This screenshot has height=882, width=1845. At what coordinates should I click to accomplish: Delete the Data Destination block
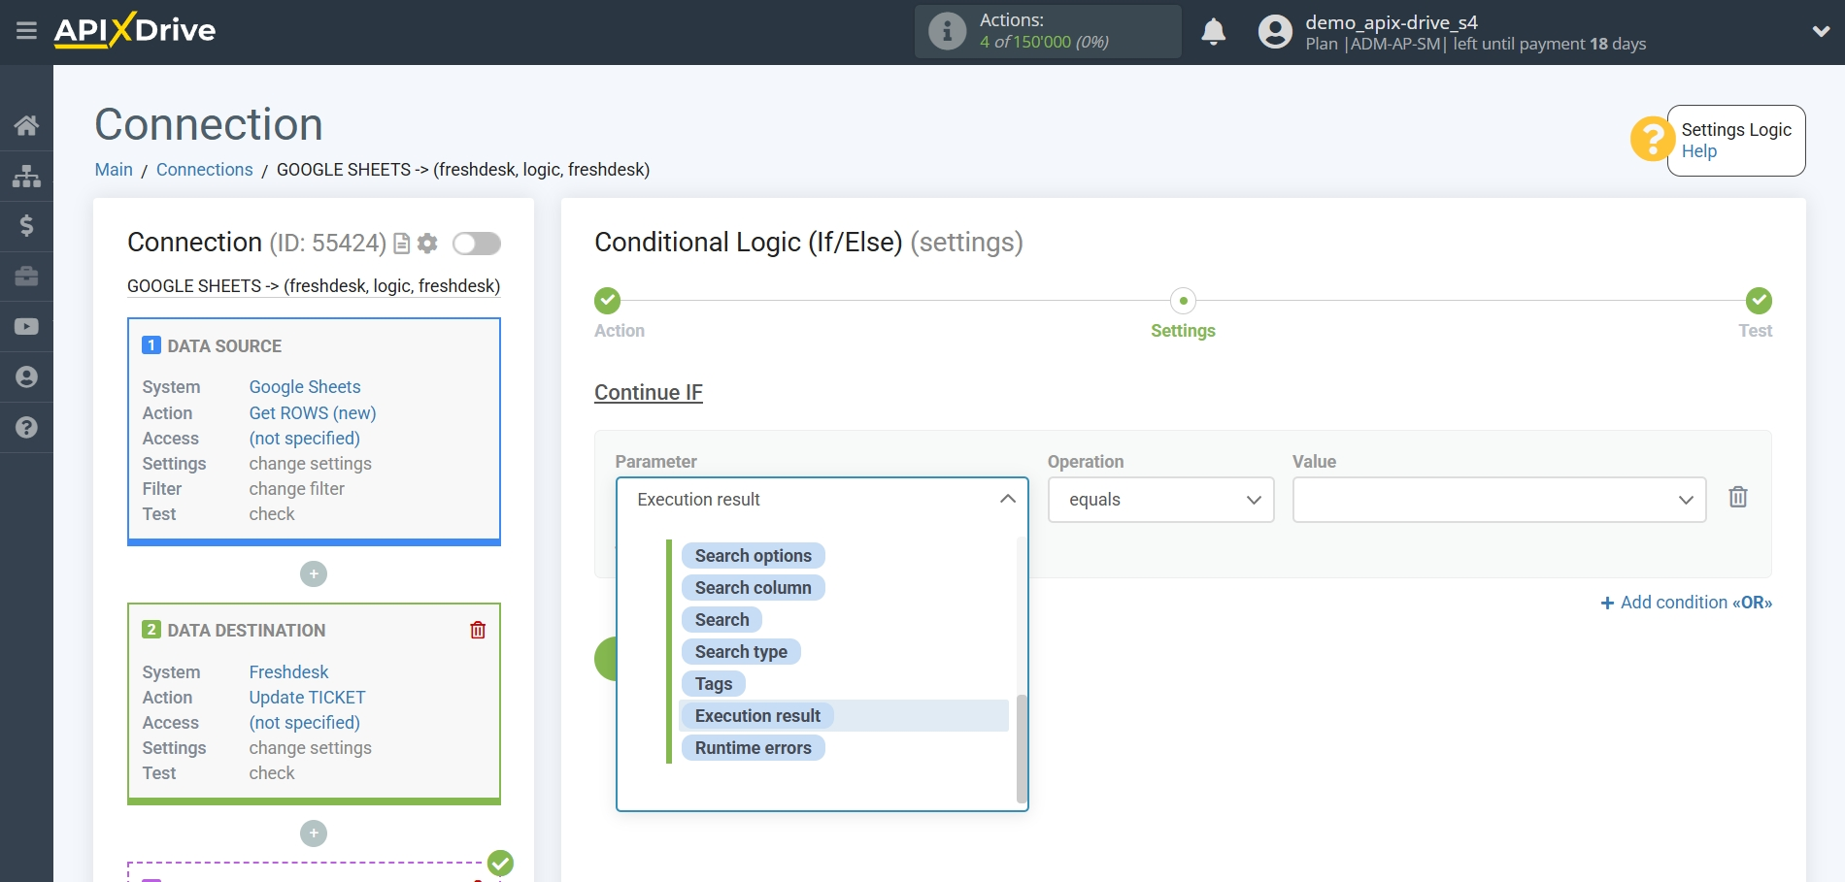478,631
